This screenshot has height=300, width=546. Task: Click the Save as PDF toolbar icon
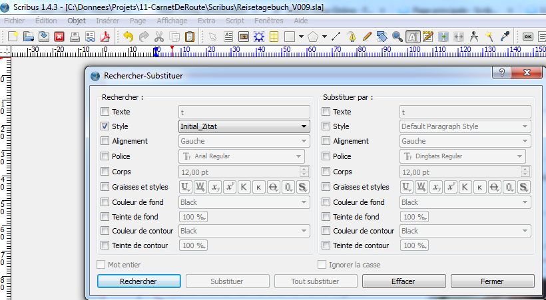point(104,37)
